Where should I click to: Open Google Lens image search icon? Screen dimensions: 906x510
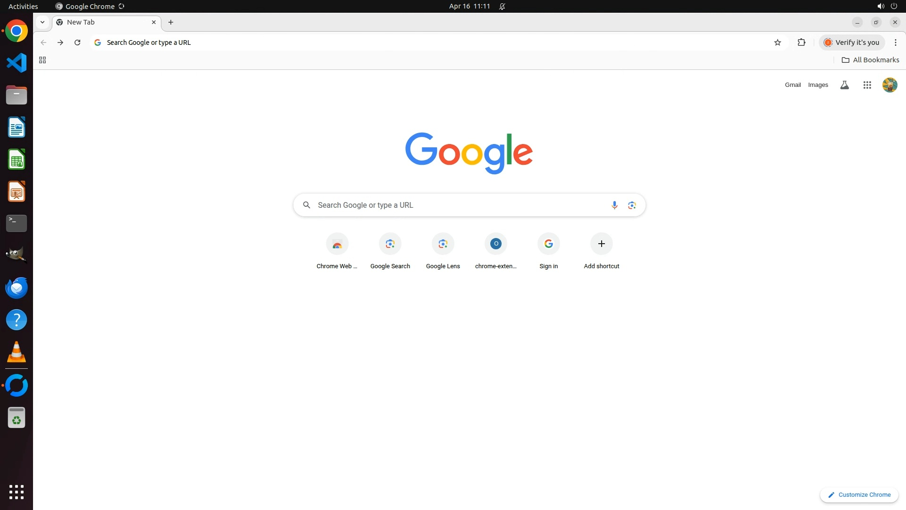(x=632, y=205)
